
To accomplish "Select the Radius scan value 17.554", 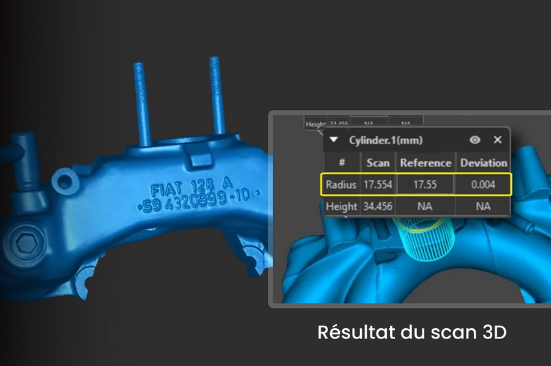I will click(x=378, y=185).
